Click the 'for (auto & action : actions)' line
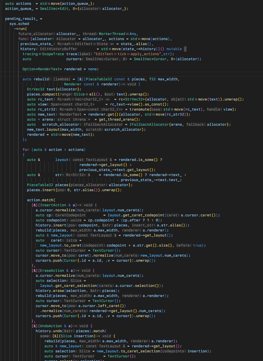The height and width of the screenshot is (361, 263). [54, 150]
